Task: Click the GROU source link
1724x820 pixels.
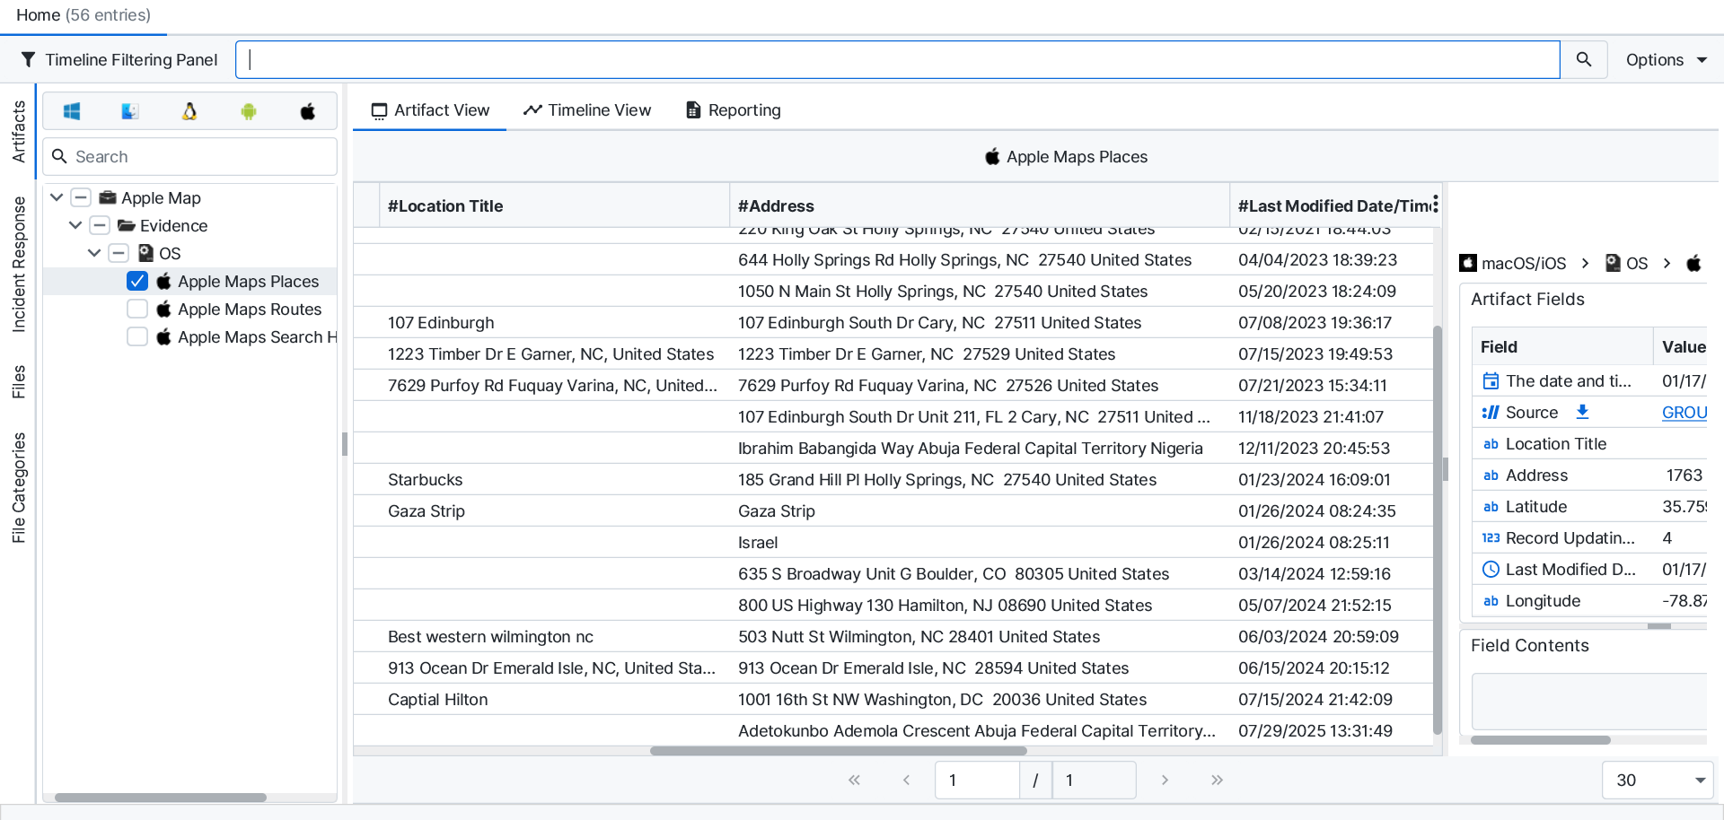Action: pyautogui.click(x=1684, y=412)
